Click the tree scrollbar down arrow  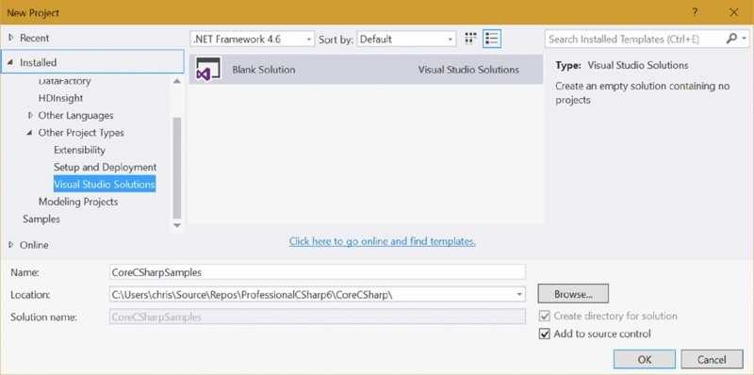tap(176, 224)
